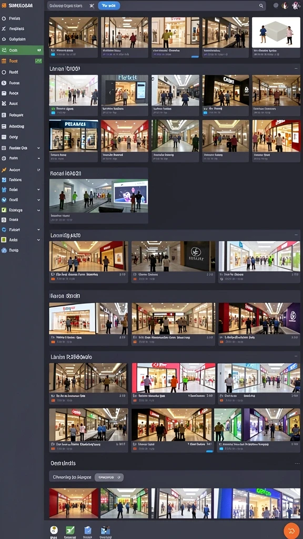Click the orange round button at the bottom right

pyautogui.click(x=291, y=530)
